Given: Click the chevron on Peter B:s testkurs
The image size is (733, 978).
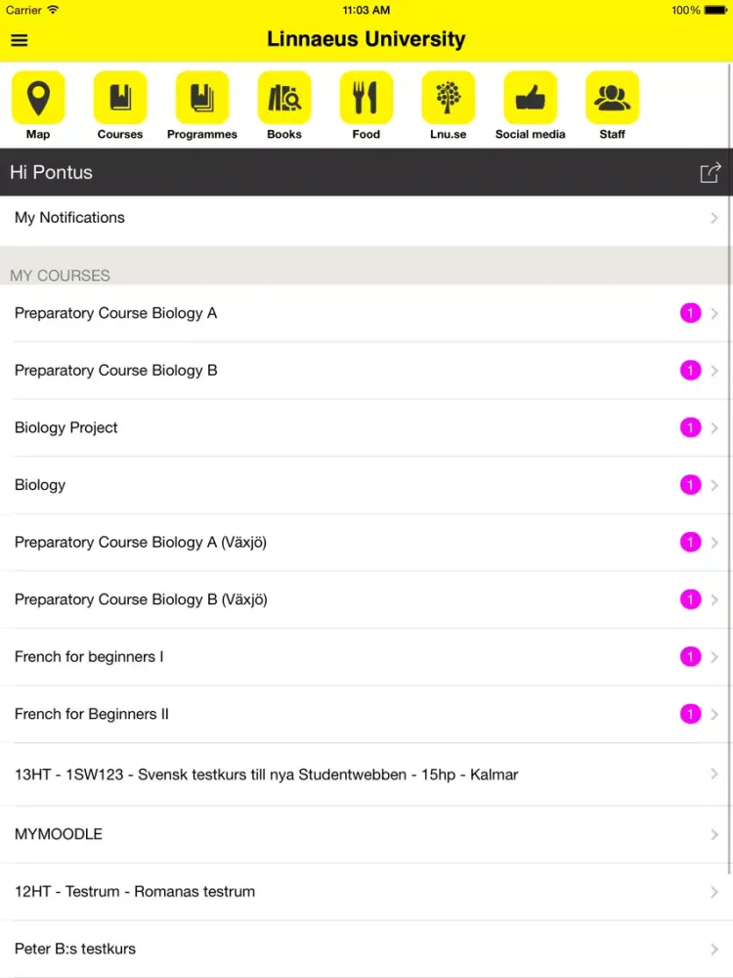Looking at the screenshot, I should (714, 950).
